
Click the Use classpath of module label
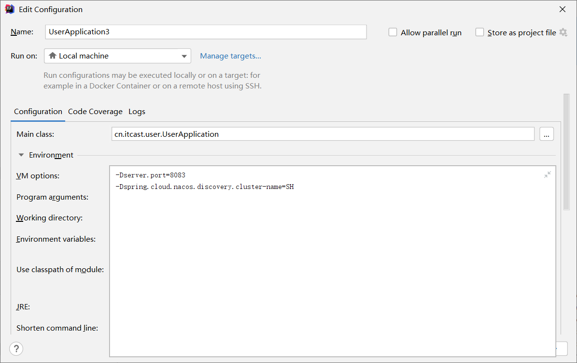[60, 270]
